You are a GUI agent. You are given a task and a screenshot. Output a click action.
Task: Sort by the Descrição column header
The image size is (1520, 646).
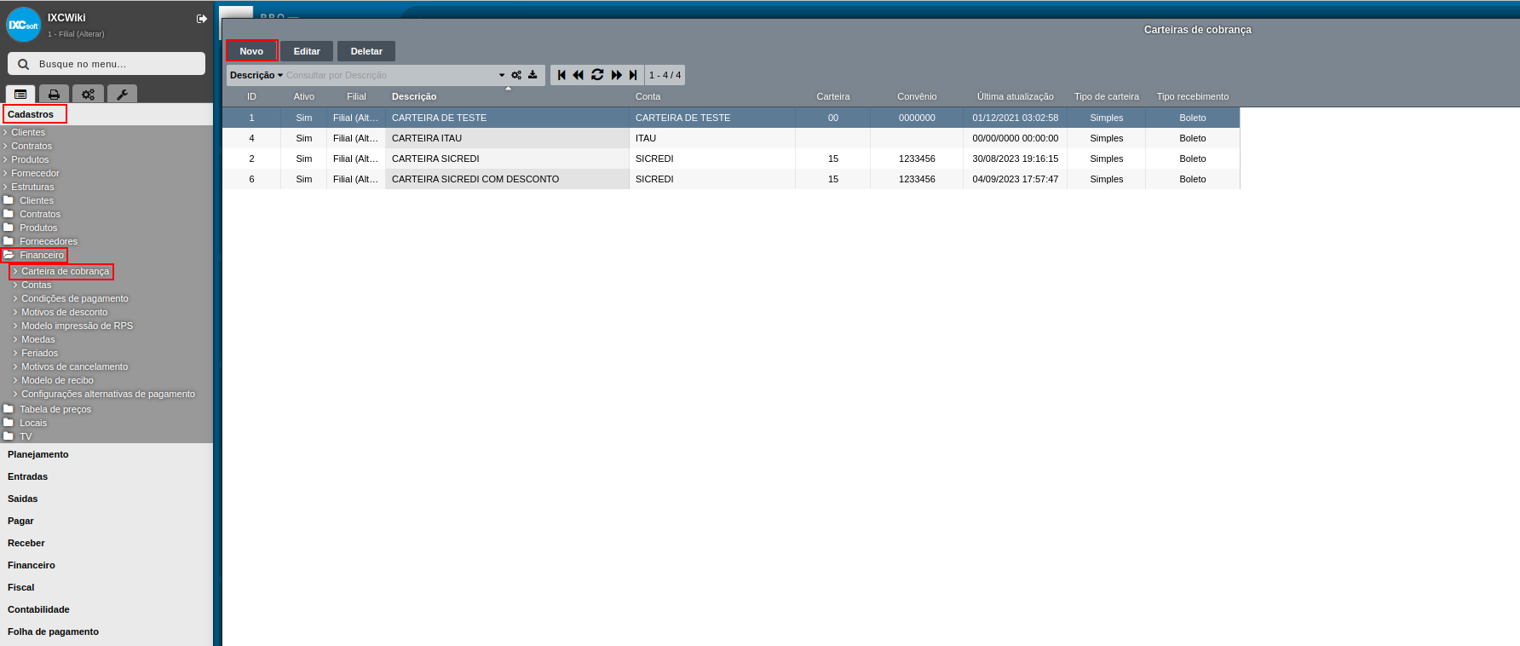click(x=414, y=96)
